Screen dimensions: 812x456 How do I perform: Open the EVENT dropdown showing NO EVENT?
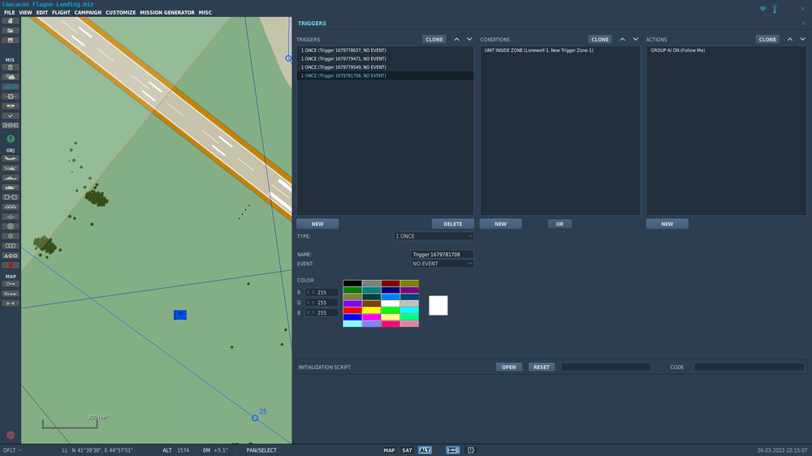(x=442, y=264)
